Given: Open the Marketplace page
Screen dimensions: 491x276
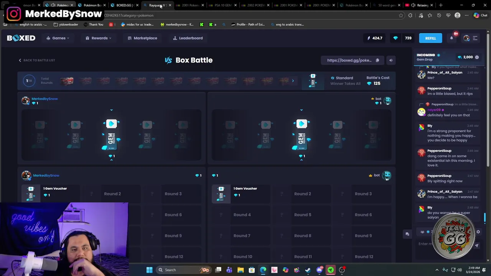Looking at the screenshot, I should coord(142,38).
